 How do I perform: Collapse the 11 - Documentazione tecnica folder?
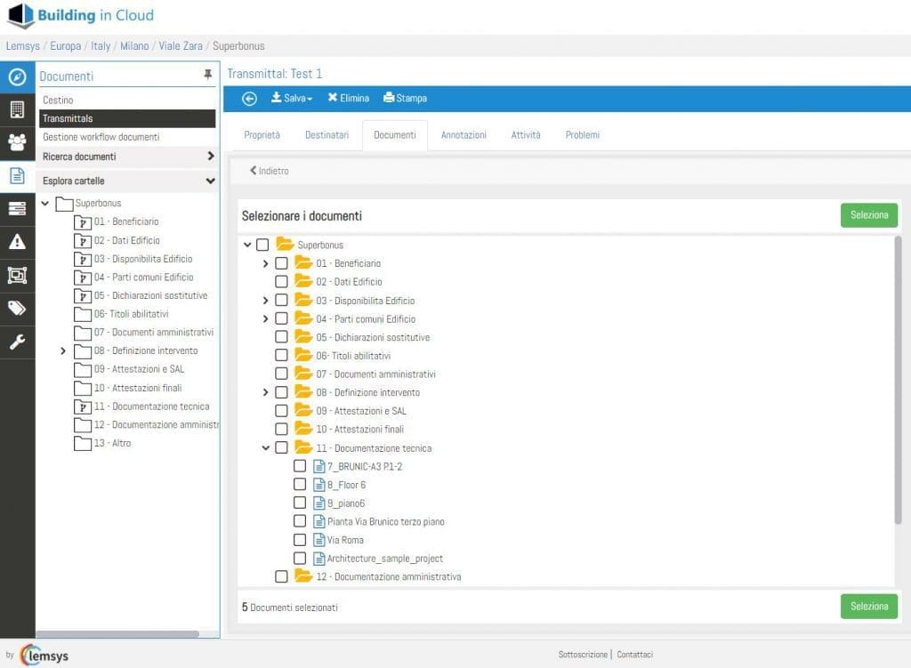click(265, 447)
